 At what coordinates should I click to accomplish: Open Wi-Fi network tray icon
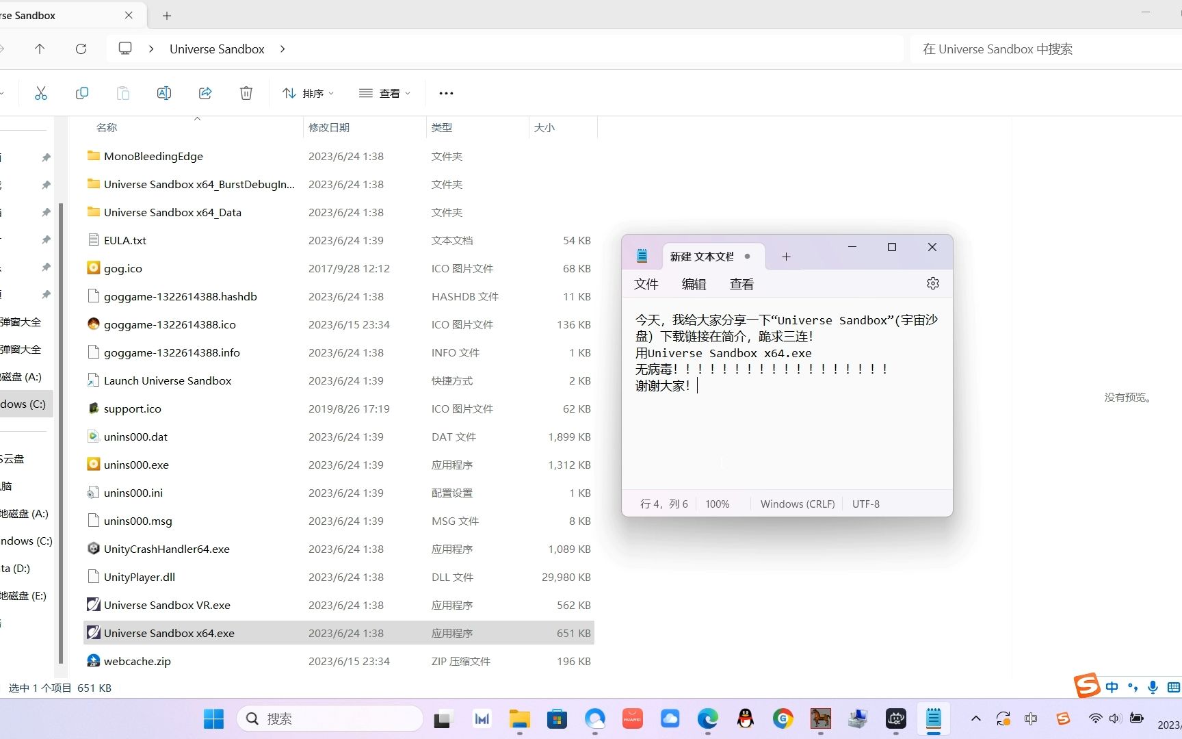pos(1095,718)
